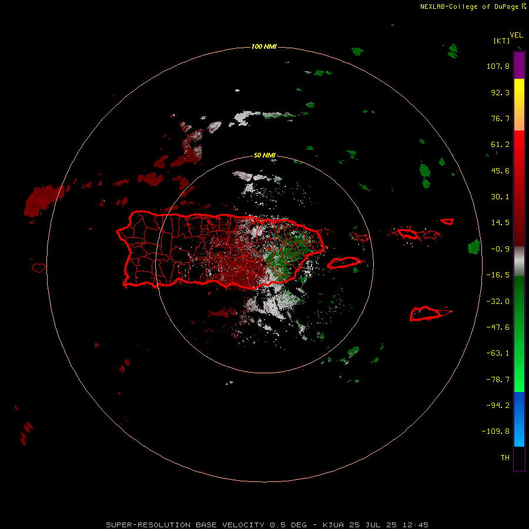The height and width of the screenshot is (529, 529).
Task: Click the -0.9 legend value
Action: pos(500,249)
